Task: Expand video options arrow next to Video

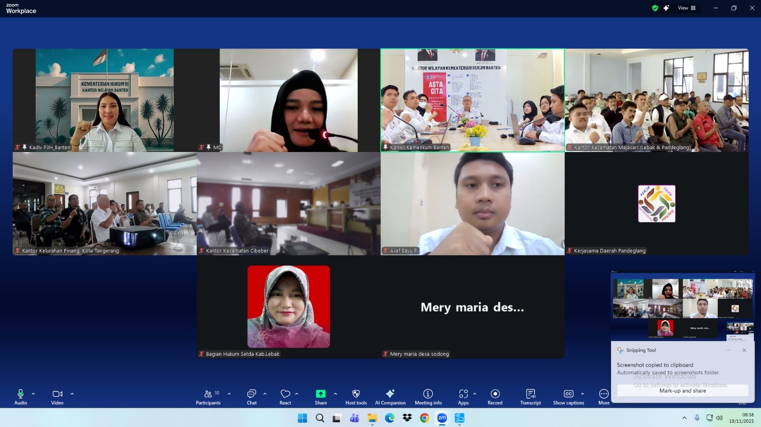Action: click(x=72, y=394)
